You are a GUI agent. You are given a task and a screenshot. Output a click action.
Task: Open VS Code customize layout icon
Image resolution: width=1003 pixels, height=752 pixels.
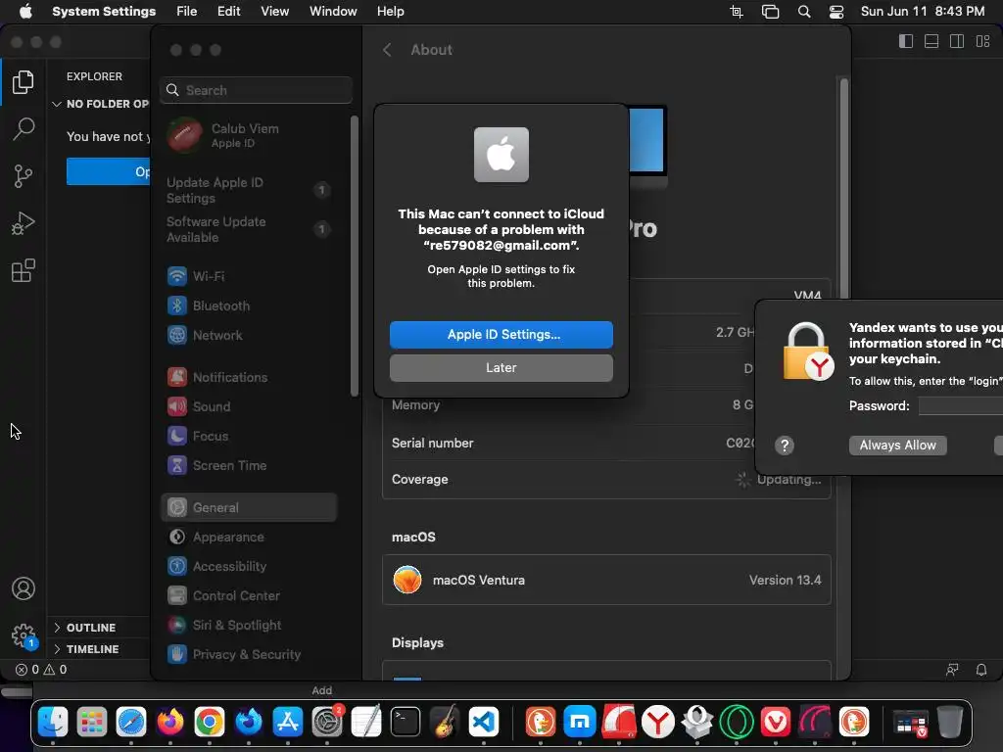(x=982, y=41)
